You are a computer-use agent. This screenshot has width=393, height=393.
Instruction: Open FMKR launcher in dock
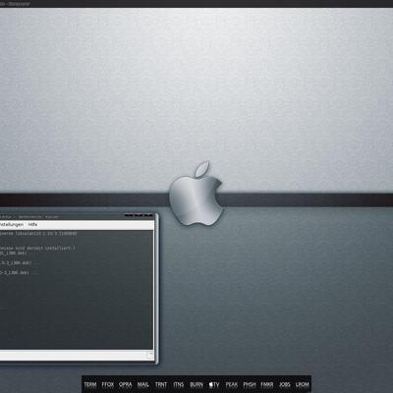267,385
